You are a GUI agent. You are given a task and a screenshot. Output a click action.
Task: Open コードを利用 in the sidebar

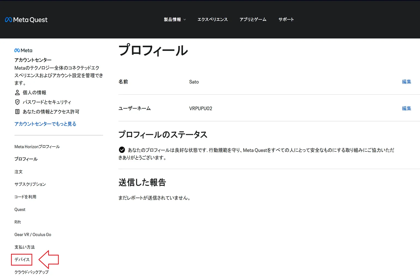25,197
